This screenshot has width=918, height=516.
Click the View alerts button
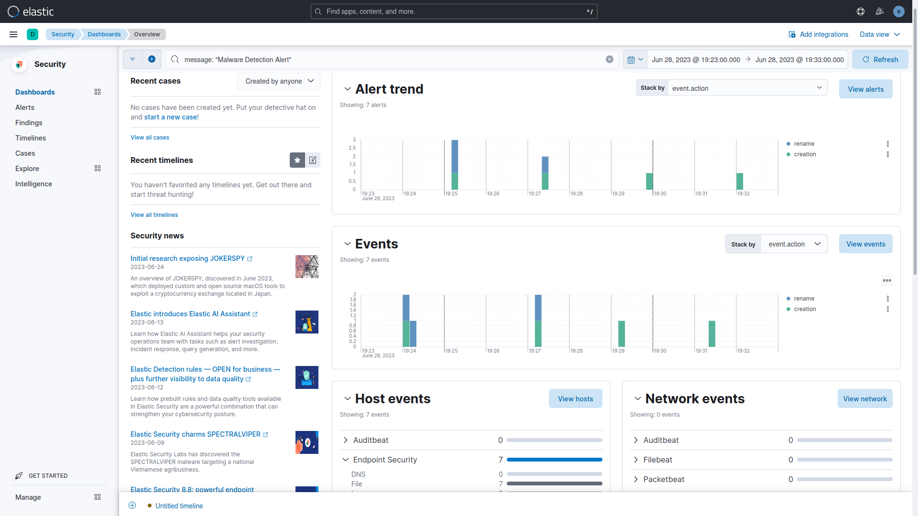[865, 89]
